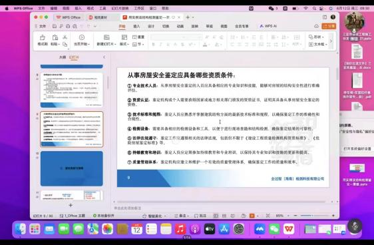The height and width of the screenshot is (245, 374).
Task: Switch to Outline tab in left panel
Action: pos(63,57)
